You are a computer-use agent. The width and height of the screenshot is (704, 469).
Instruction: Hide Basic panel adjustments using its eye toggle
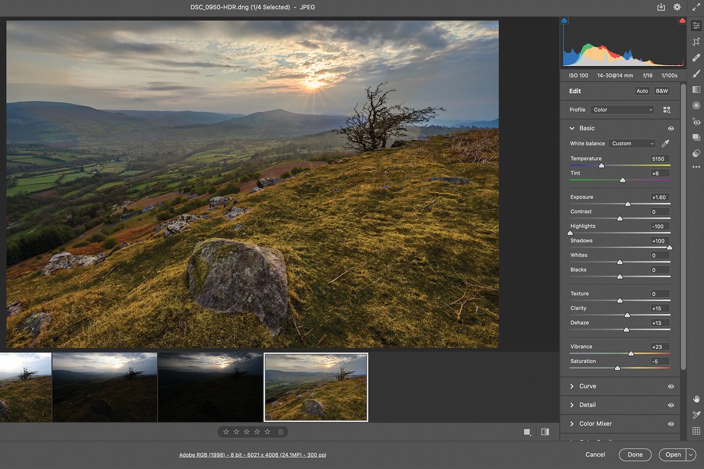671,128
